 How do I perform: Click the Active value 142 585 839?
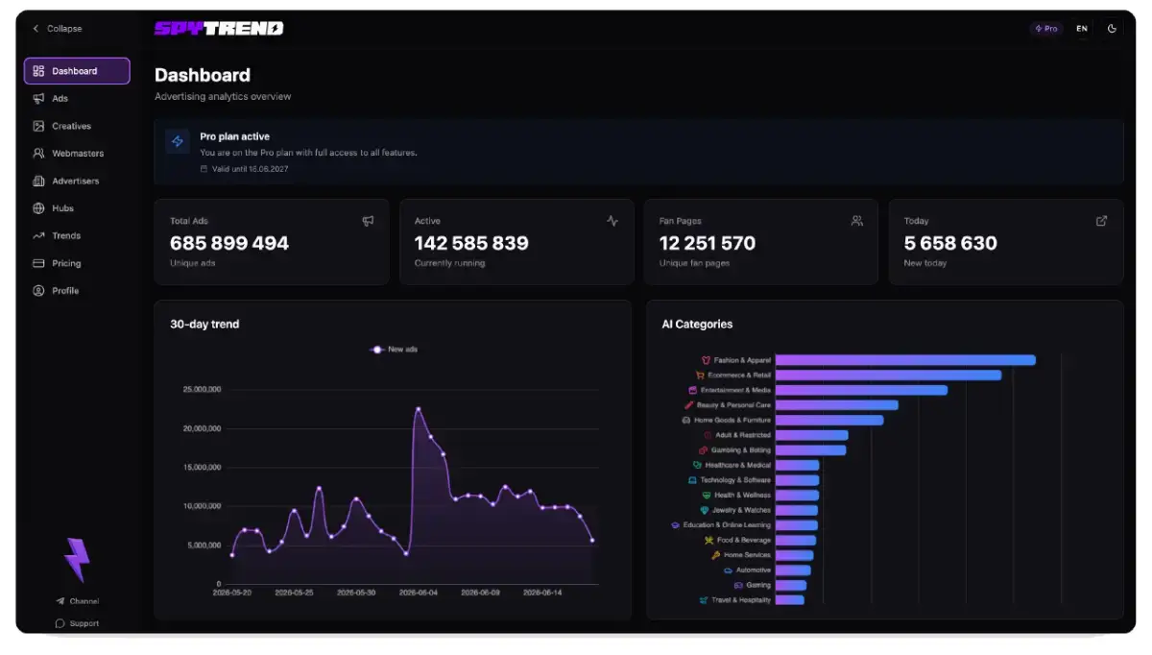pos(471,243)
